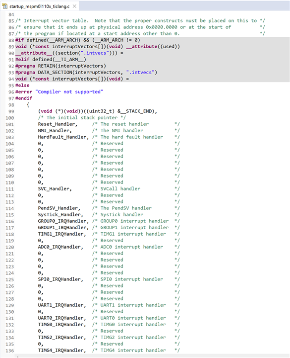Click the HardFault_Handler identifier
The image size is (290, 358).
63,137
